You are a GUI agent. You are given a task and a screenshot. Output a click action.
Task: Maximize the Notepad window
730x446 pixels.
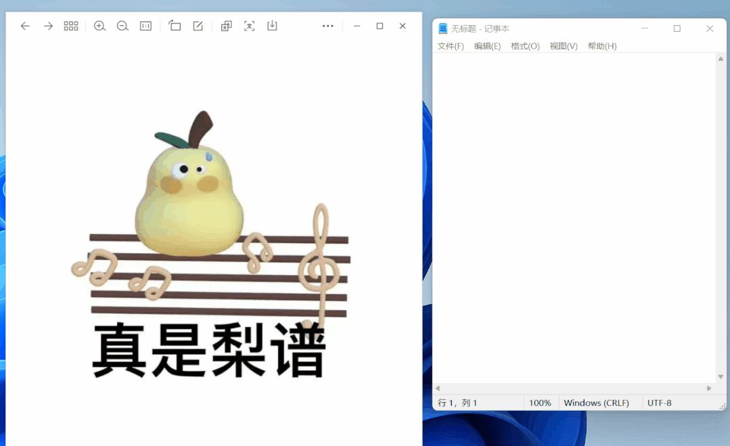[677, 28]
